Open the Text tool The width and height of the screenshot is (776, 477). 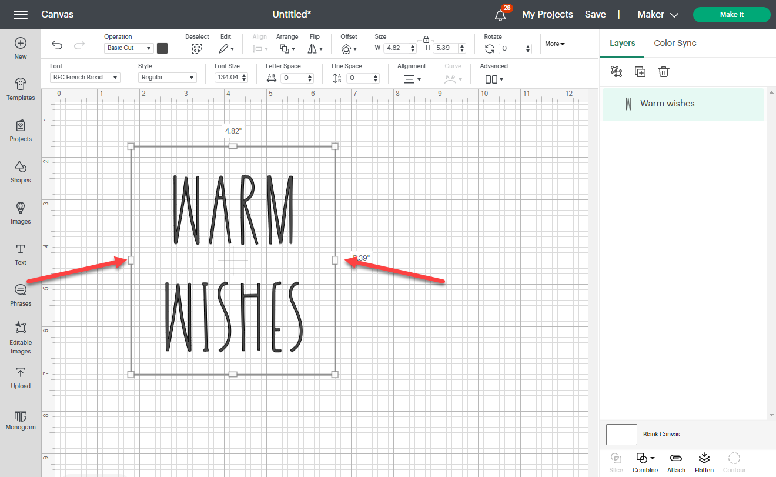click(21, 255)
